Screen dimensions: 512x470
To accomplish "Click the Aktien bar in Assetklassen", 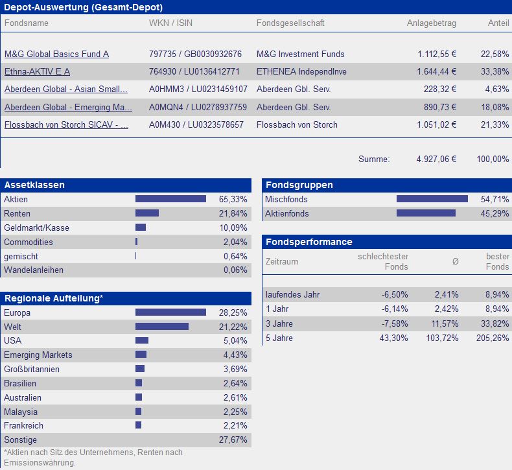I will tap(171, 199).
